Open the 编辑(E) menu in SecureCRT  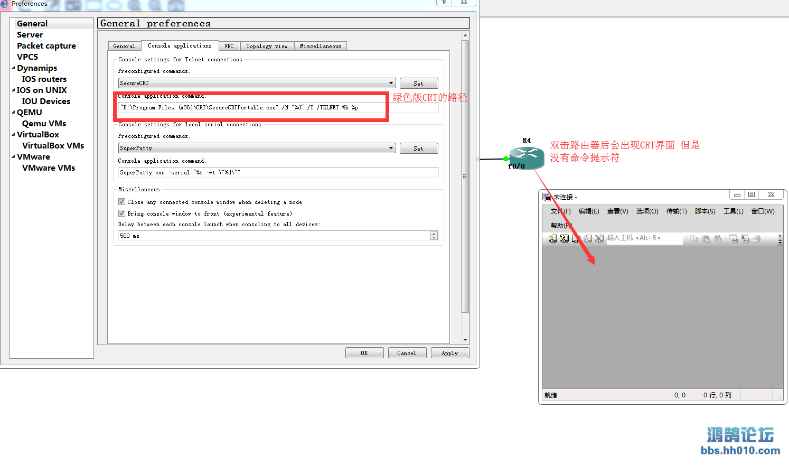[x=589, y=211]
